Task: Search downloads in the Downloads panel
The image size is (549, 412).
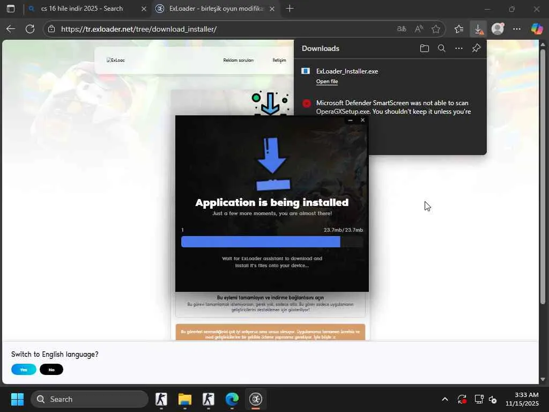Action: tap(442, 48)
